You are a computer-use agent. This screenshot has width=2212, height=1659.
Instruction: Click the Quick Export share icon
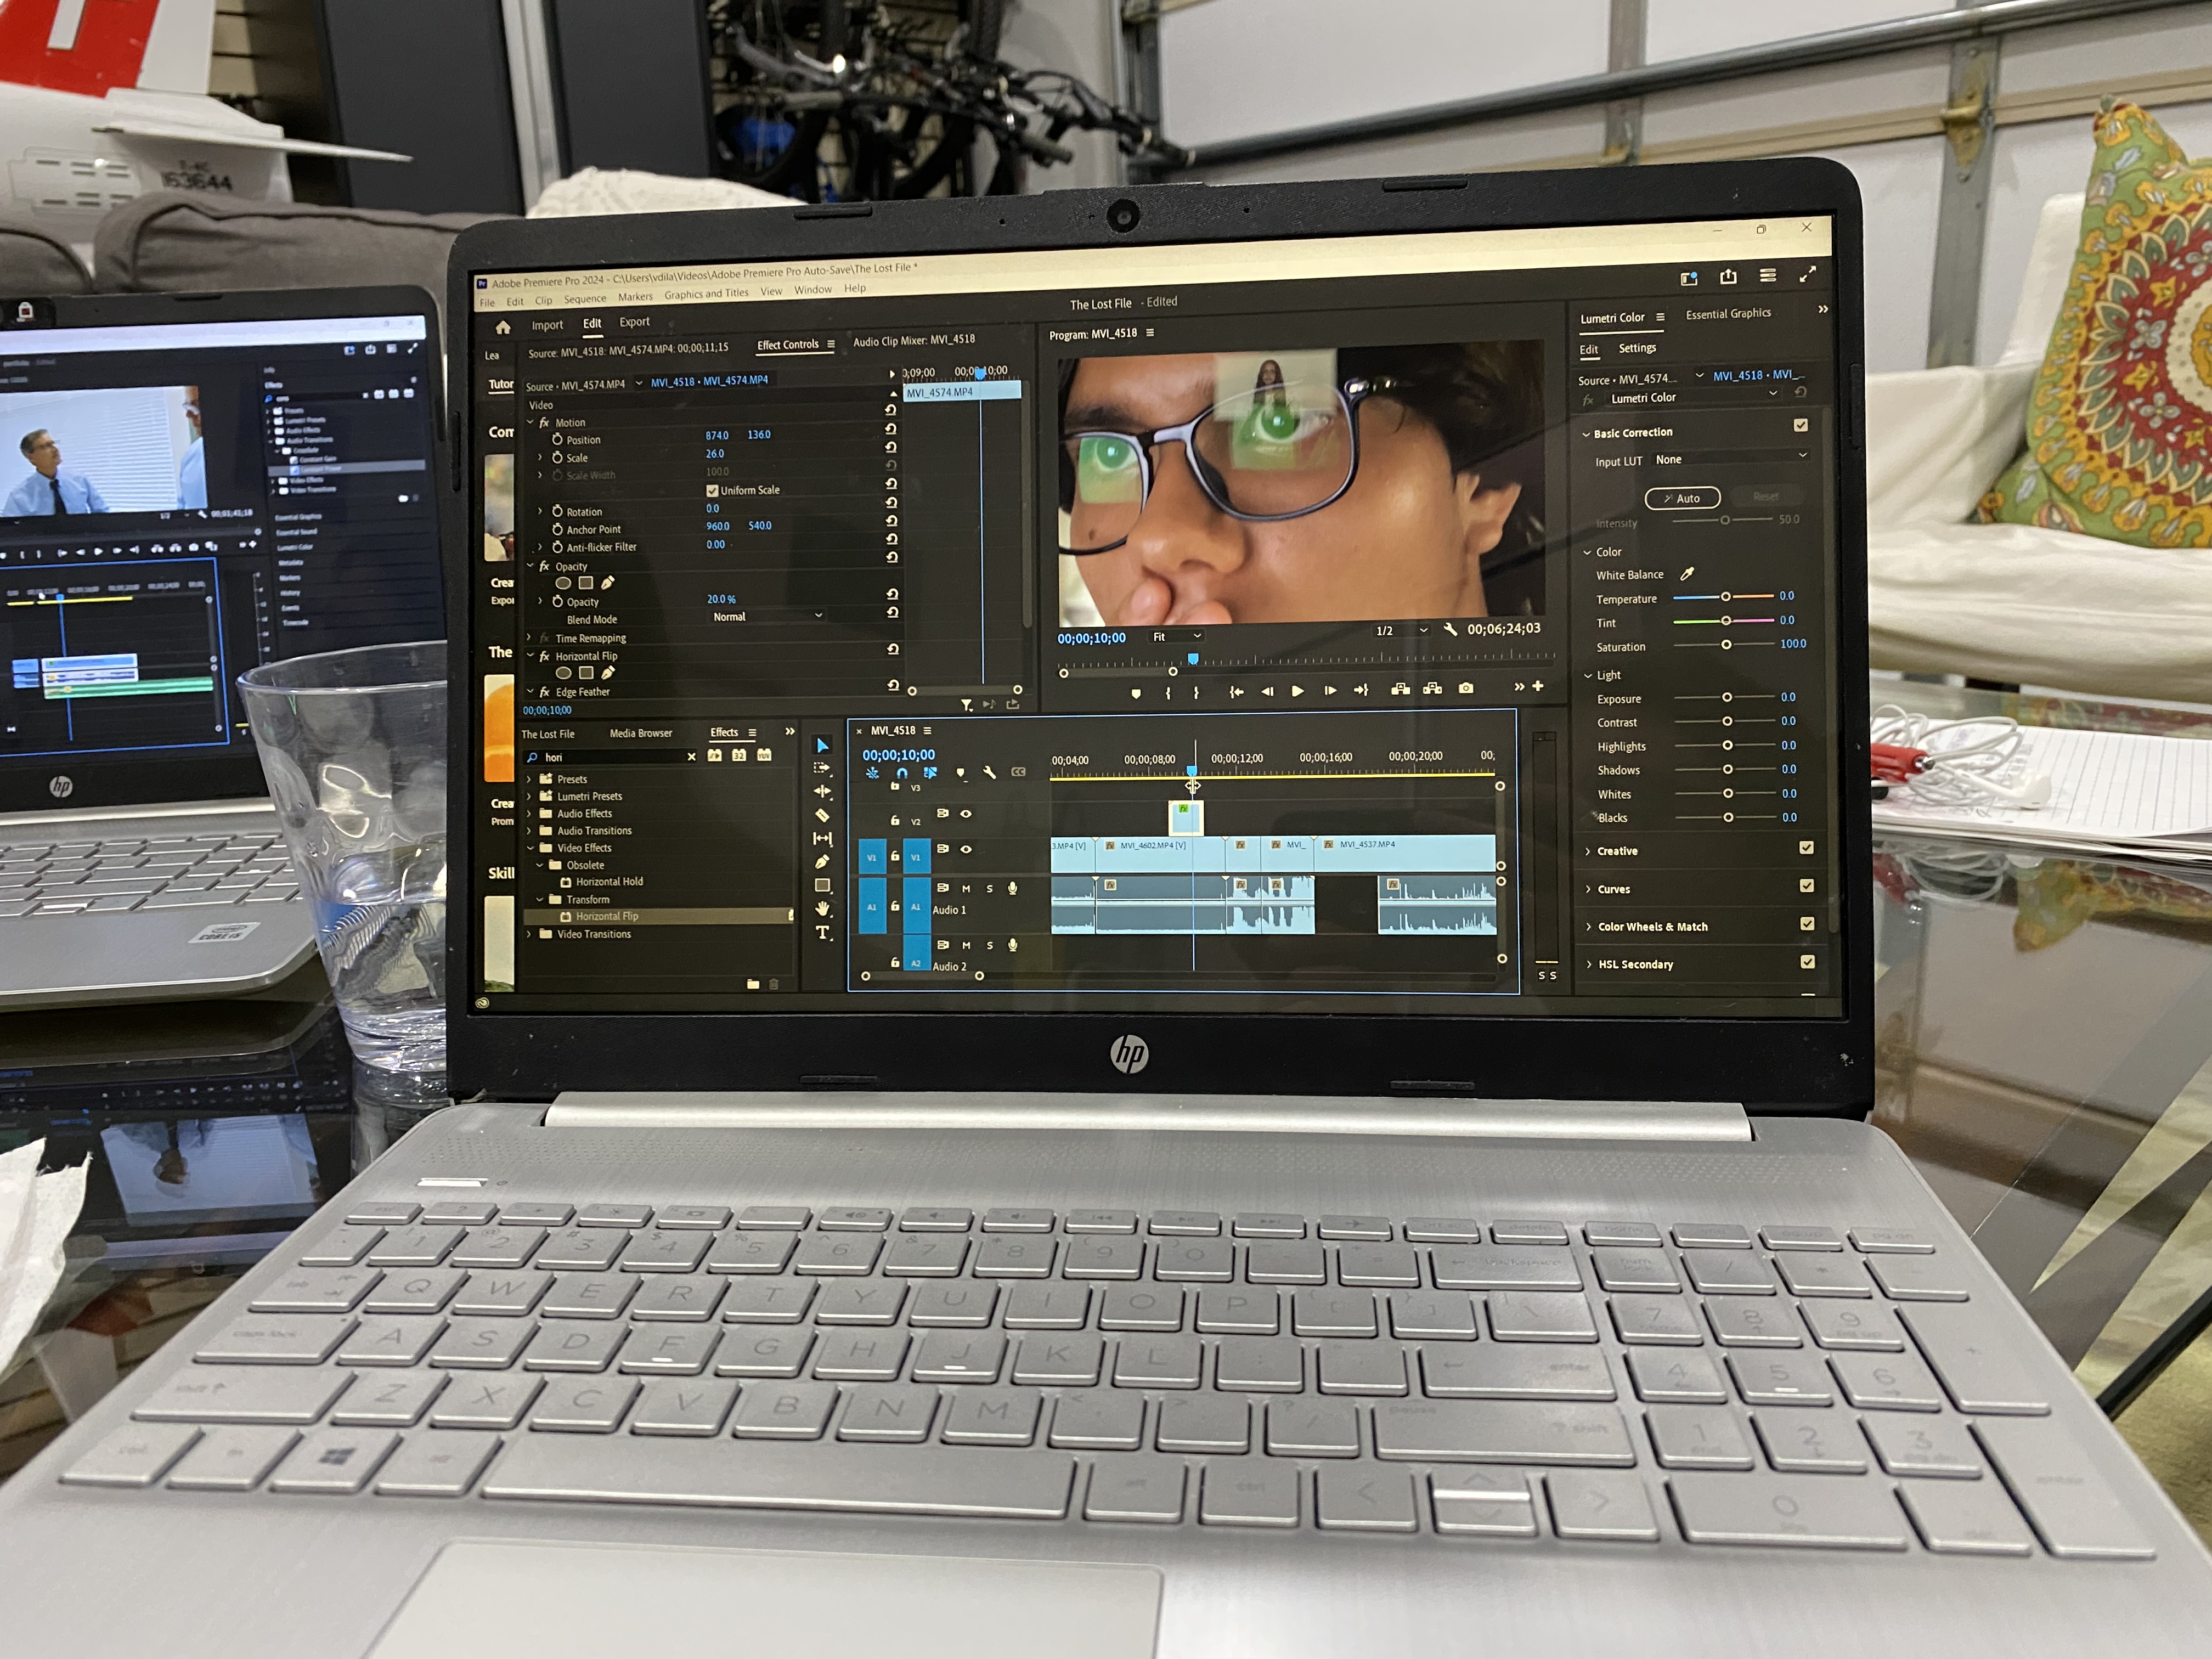click(1728, 277)
